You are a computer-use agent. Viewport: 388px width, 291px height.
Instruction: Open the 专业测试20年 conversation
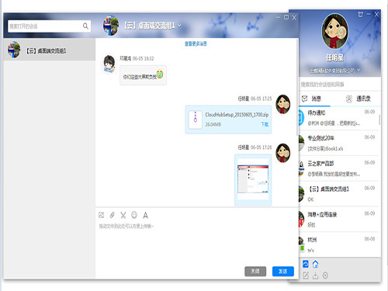pyautogui.click(x=339, y=143)
